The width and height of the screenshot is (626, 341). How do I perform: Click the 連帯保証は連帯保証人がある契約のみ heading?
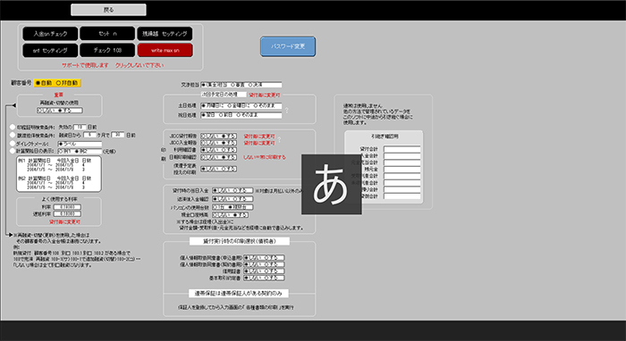tap(239, 294)
